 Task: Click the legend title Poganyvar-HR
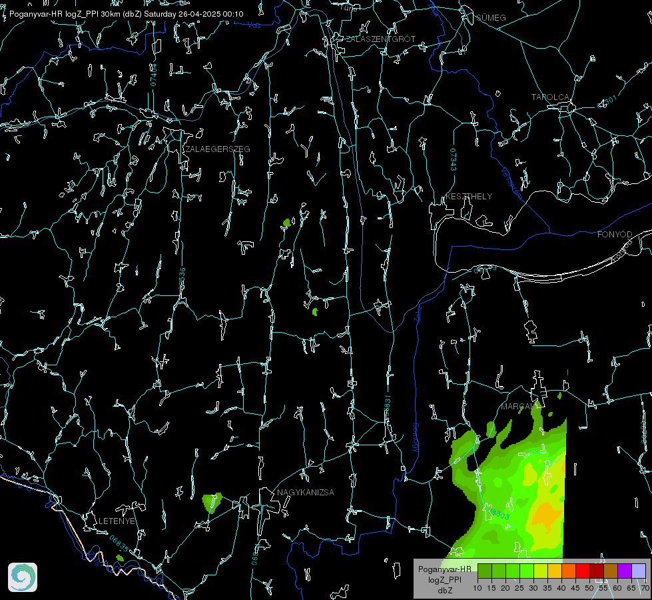click(x=444, y=569)
